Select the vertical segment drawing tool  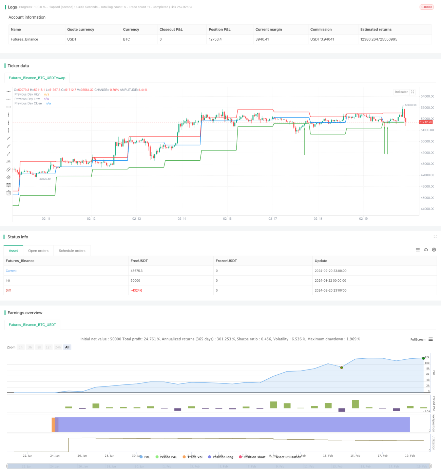(8, 130)
